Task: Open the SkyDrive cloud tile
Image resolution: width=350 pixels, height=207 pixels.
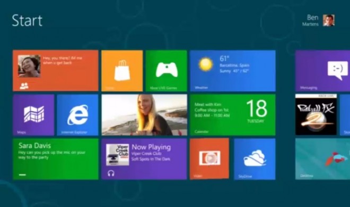Action: tap(255, 159)
